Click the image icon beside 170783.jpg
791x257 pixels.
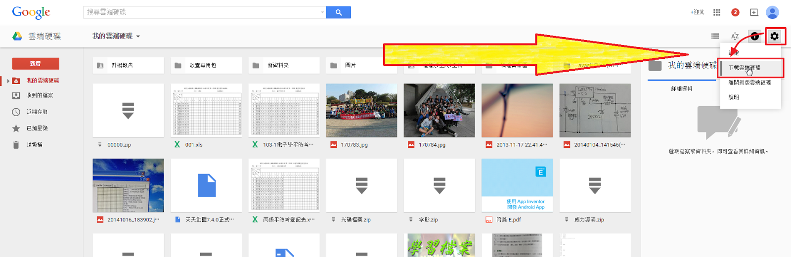[x=334, y=145]
